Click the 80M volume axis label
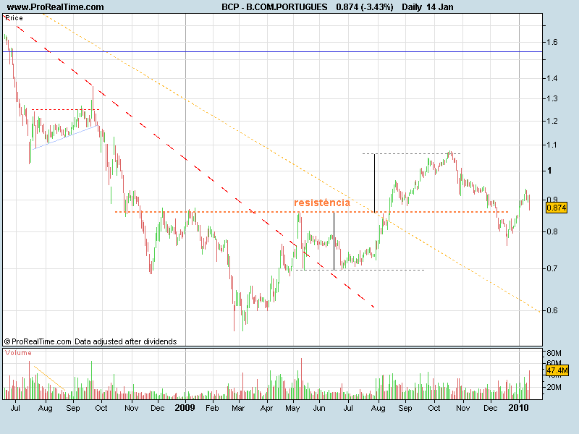The image size is (579, 434). (554, 353)
